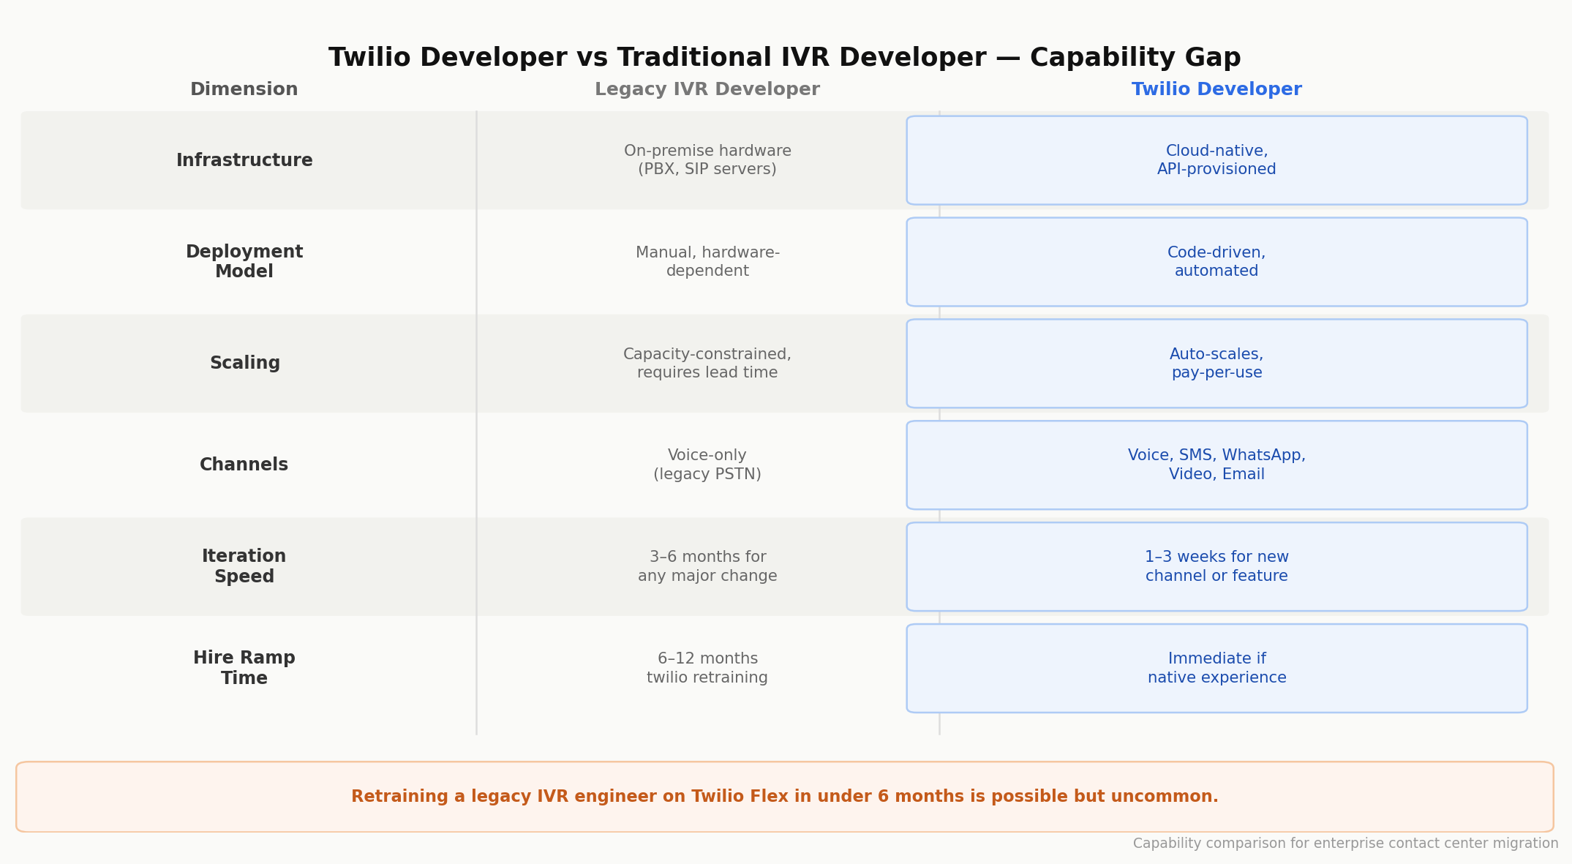Screen dimensions: 1572x864
Task: Click '6–12 months twilio retraining' cell
Action: [x=707, y=668]
